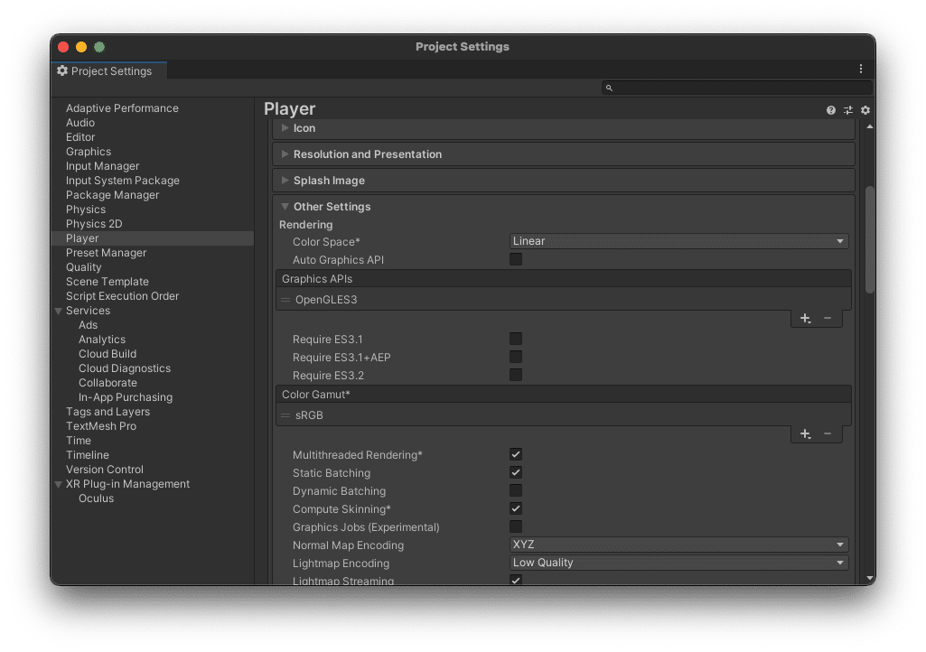
Task: Open the three-dot window options menu
Action: (x=860, y=70)
